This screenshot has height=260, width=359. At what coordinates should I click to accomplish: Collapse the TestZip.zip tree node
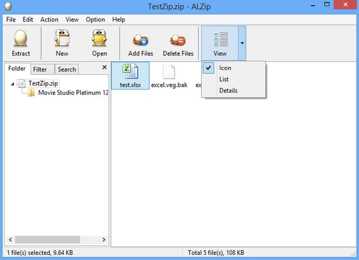point(12,84)
